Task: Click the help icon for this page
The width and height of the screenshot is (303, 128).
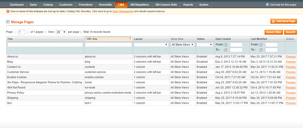Action: point(267,5)
